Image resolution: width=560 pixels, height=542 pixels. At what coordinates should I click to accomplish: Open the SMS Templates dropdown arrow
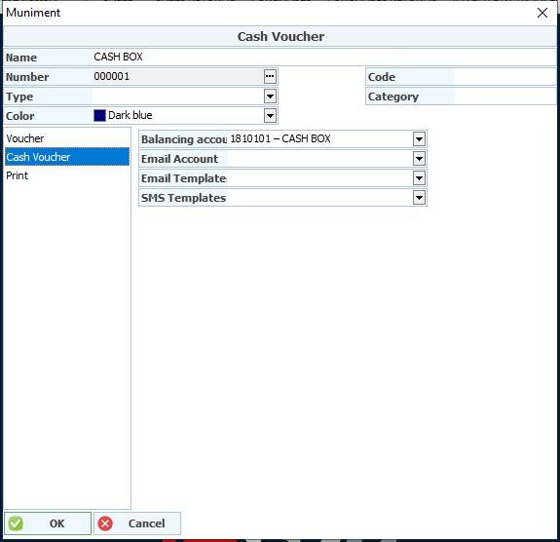pyautogui.click(x=419, y=197)
